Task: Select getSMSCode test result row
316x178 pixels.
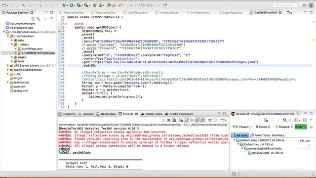Action: (265, 153)
